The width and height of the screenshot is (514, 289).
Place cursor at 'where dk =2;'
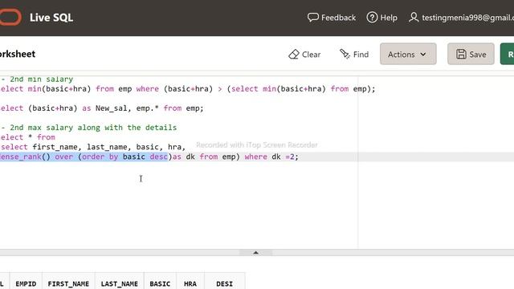(x=271, y=157)
